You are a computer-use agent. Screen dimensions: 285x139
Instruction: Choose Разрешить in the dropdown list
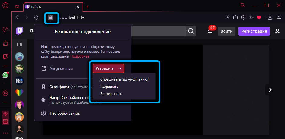click(109, 87)
